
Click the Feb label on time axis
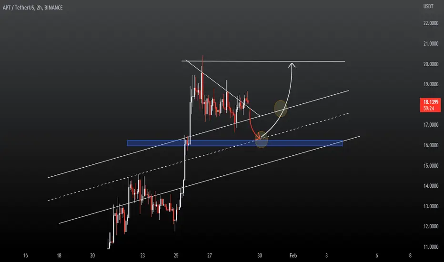pyautogui.click(x=293, y=256)
